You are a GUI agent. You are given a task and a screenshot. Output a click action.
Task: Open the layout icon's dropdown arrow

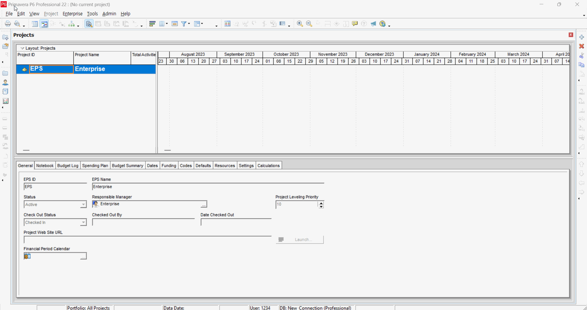pos(202,24)
